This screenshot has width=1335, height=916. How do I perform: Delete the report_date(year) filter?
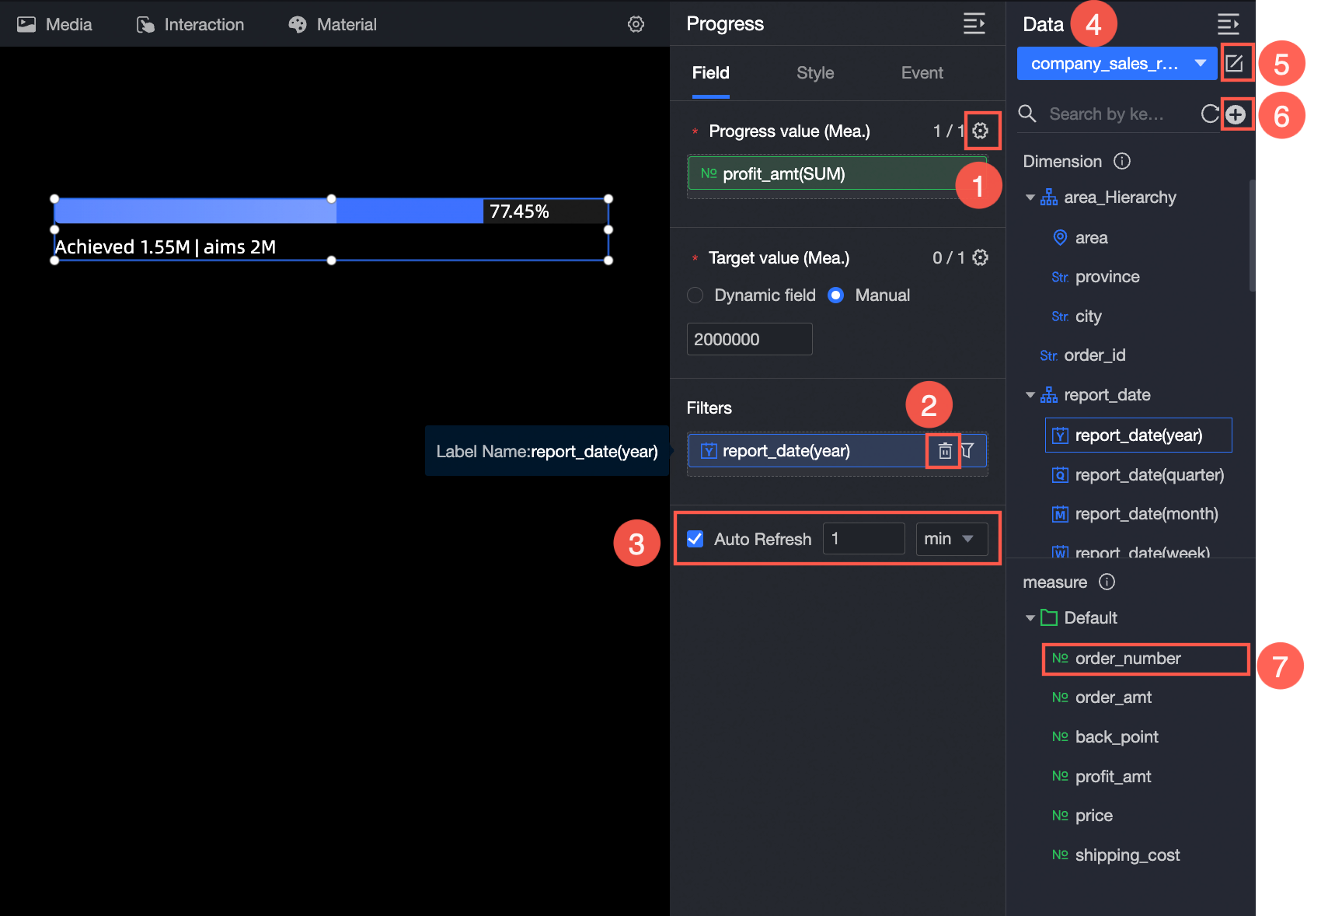pos(945,451)
